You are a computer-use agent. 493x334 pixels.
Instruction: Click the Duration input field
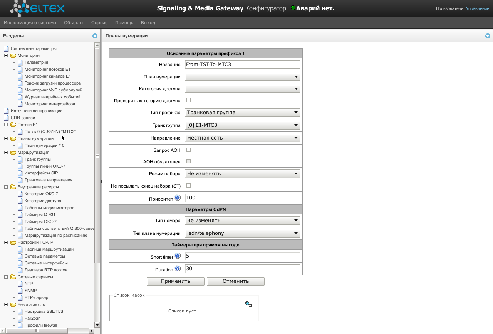pos(243,269)
